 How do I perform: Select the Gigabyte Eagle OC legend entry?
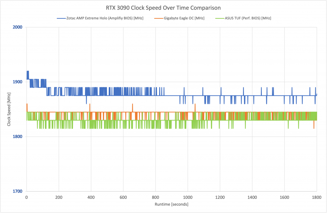click(x=179, y=18)
